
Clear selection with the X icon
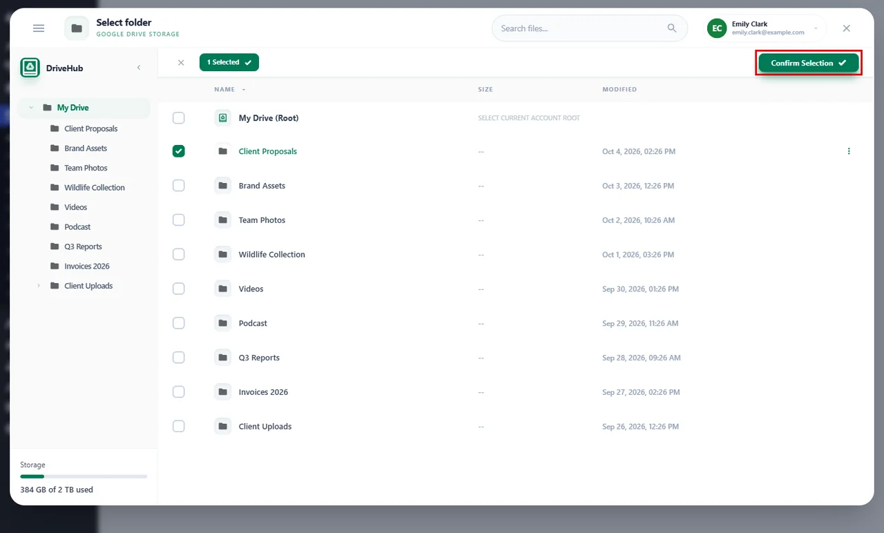click(181, 63)
